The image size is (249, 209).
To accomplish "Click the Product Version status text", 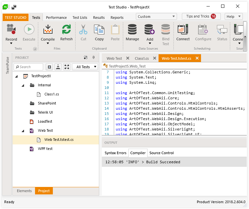I will coord(221,202).
